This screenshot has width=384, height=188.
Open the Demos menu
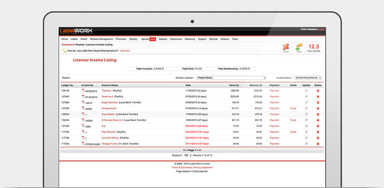coord(145,39)
